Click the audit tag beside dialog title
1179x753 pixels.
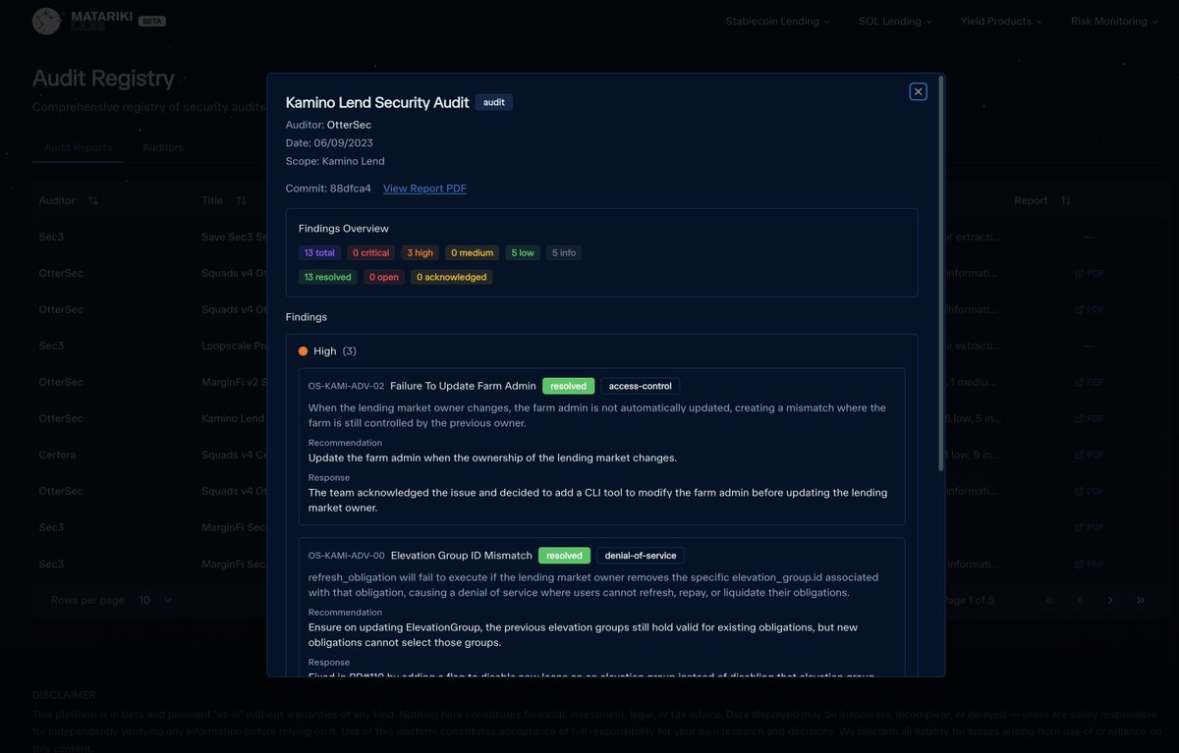tap(494, 102)
